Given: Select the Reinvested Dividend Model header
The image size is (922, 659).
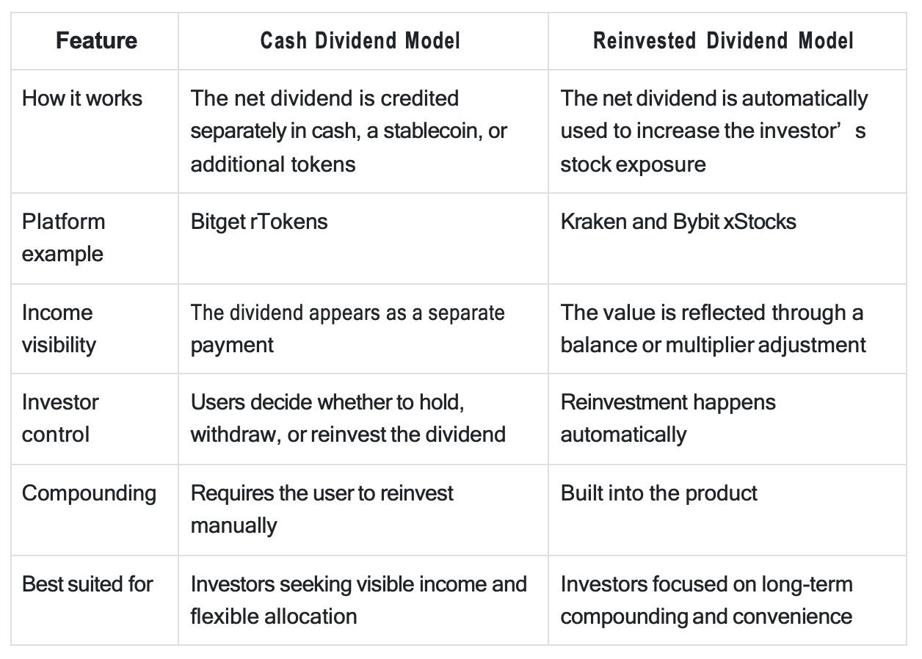Looking at the screenshot, I should [723, 40].
